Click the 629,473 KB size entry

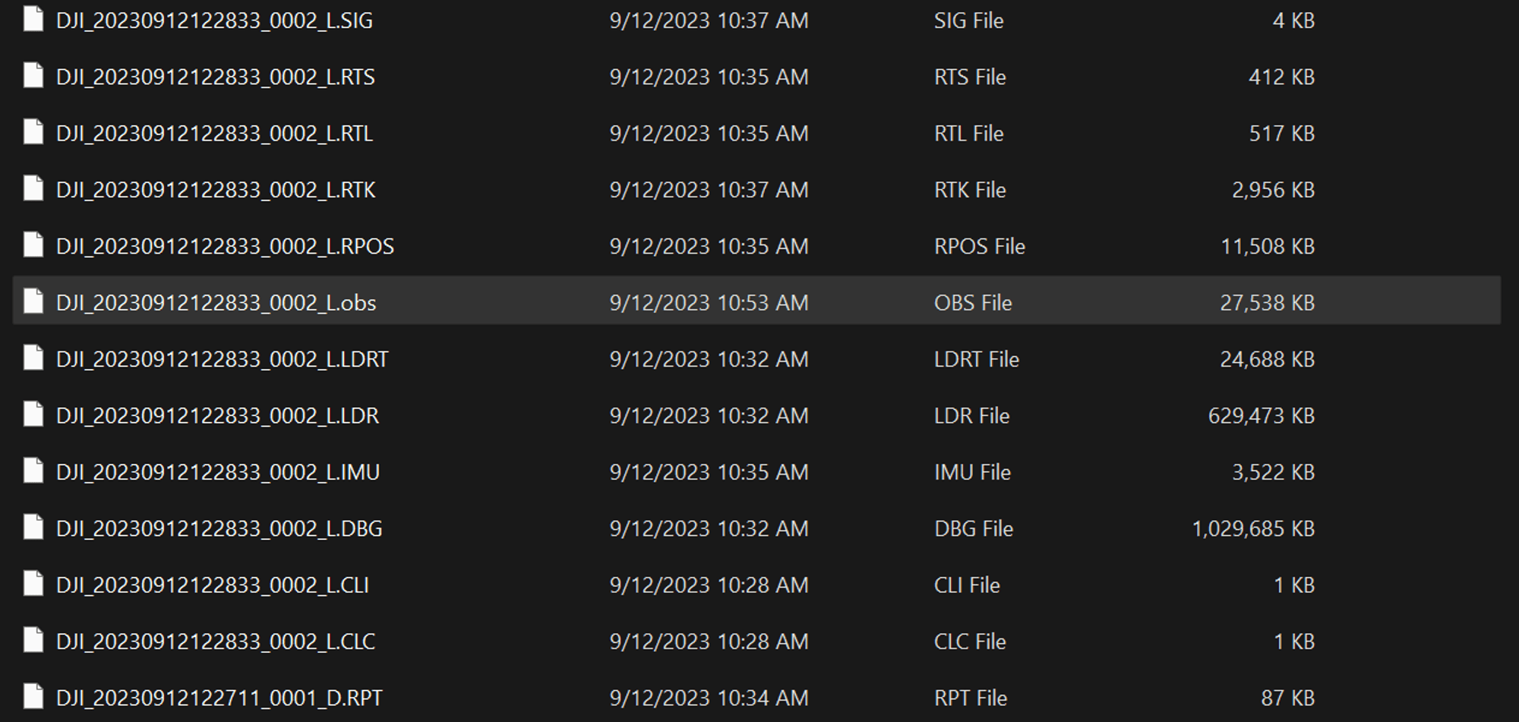[x=1261, y=416]
